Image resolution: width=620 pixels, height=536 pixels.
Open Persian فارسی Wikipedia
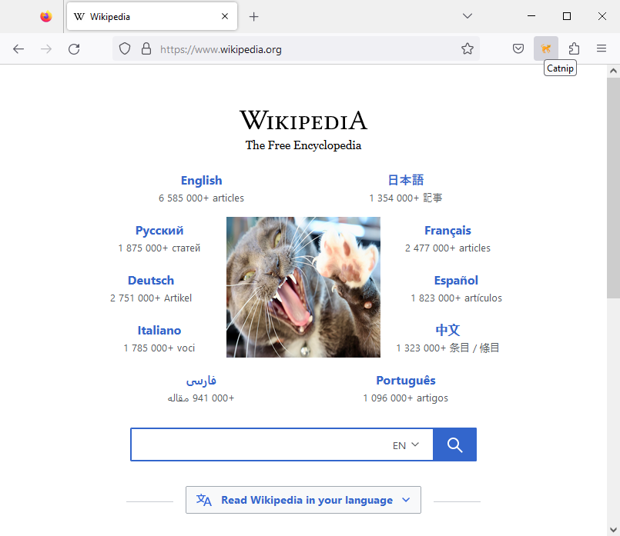[x=201, y=381]
